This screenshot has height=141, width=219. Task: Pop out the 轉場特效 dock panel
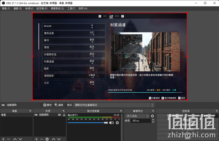153,111
